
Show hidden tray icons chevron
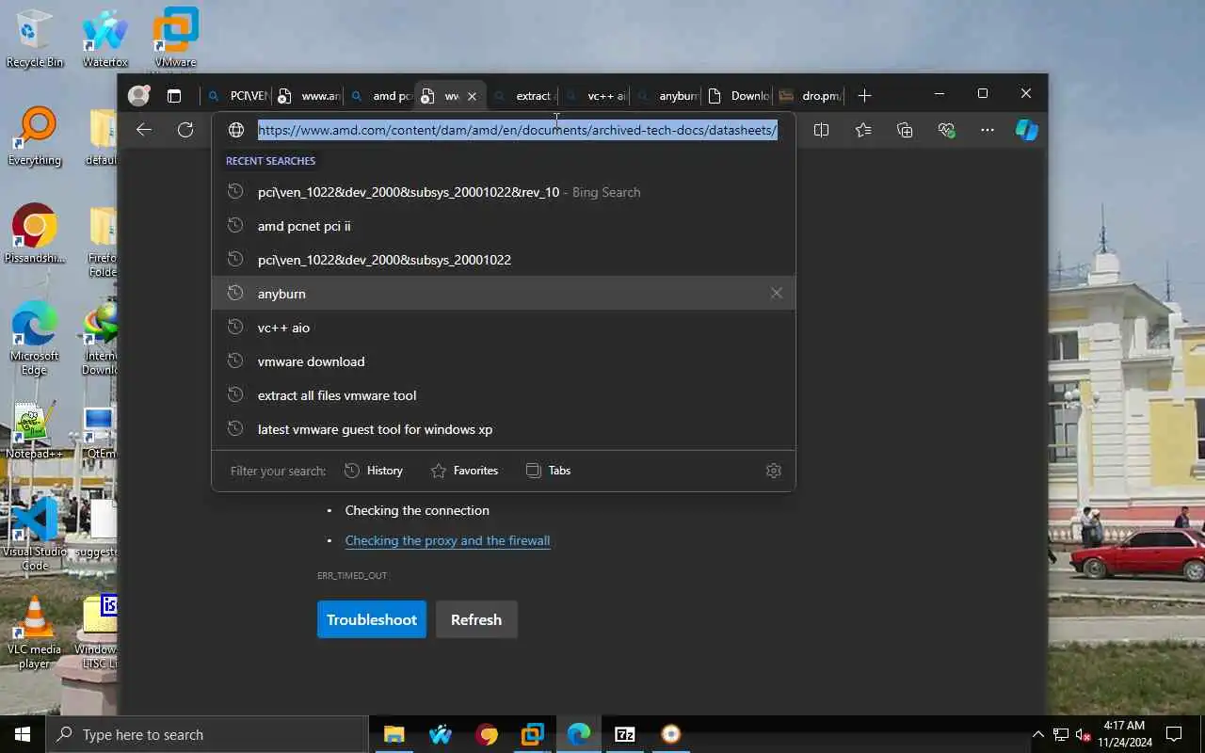pyautogui.click(x=1037, y=734)
